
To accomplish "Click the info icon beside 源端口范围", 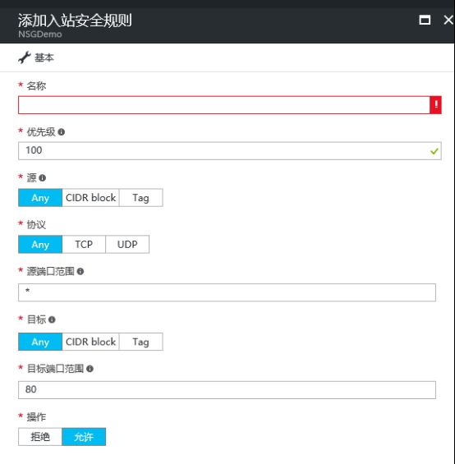I will (80, 271).
